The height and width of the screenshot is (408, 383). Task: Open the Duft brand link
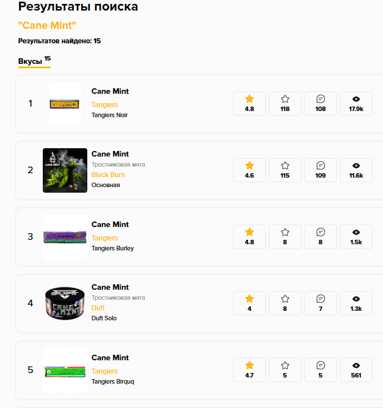(x=98, y=308)
